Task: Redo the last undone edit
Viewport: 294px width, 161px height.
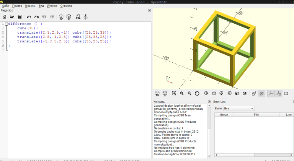Action: [x=37, y=17]
